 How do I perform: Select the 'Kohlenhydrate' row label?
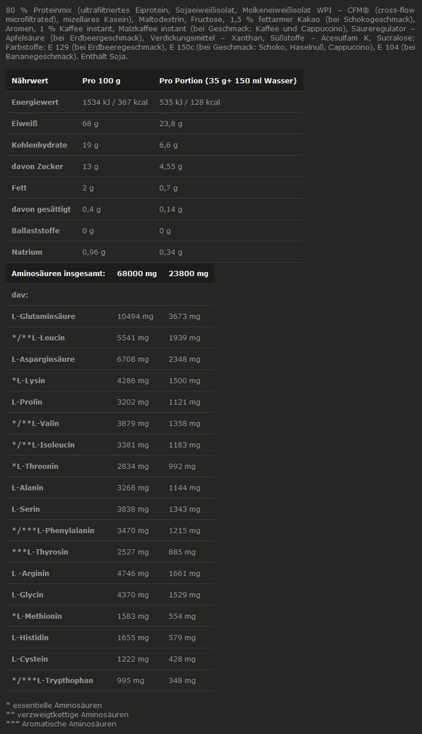pyautogui.click(x=40, y=145)
